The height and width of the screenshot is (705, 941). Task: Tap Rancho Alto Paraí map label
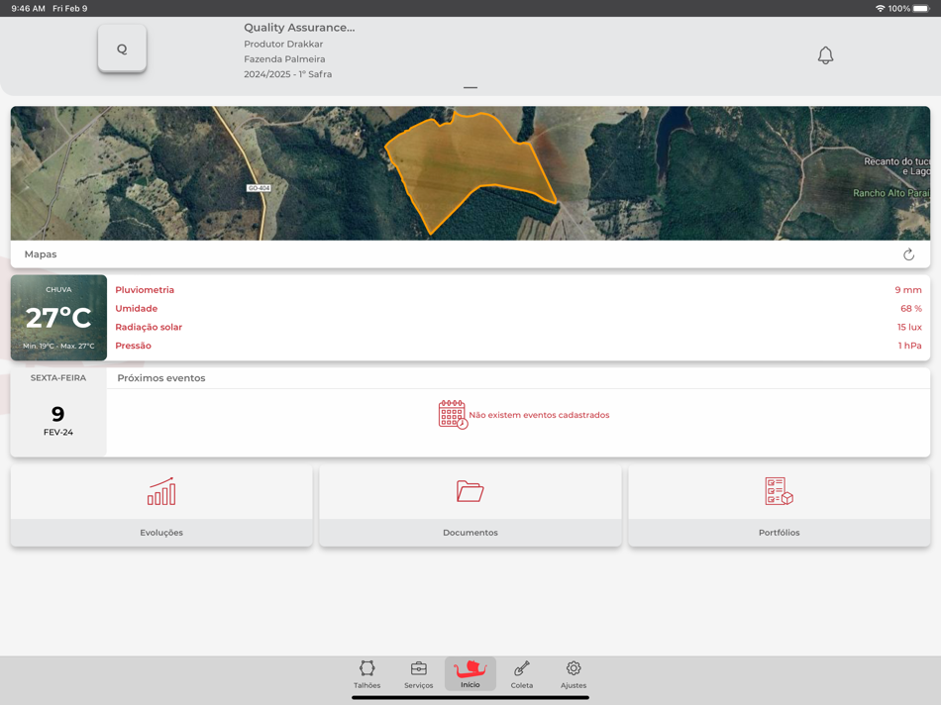point(891,193)
